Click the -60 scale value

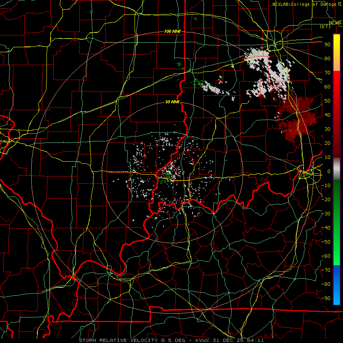326,256
